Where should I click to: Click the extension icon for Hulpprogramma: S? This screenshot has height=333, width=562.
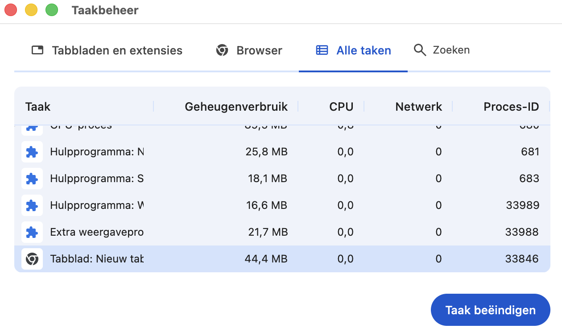click(x=32, y=179)
